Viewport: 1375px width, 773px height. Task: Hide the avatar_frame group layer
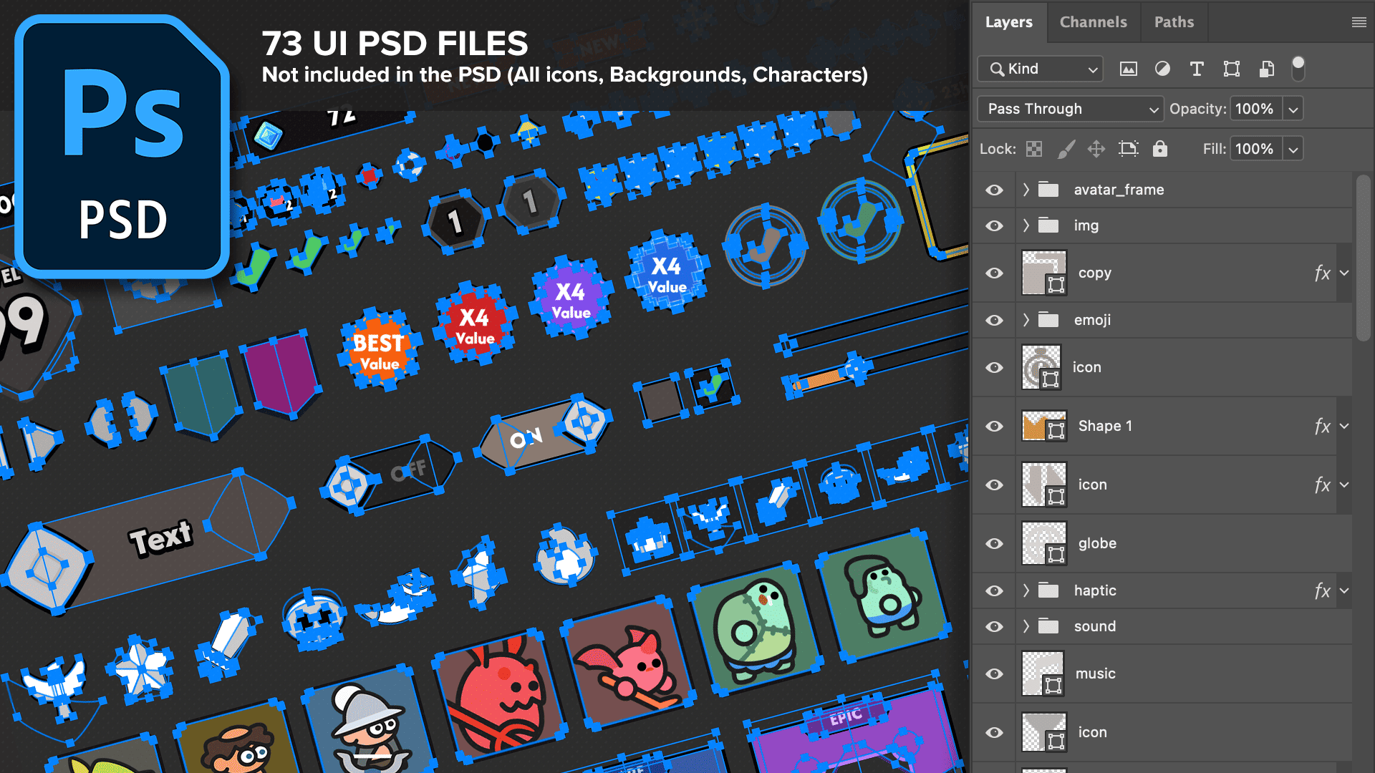pos(994,190)
